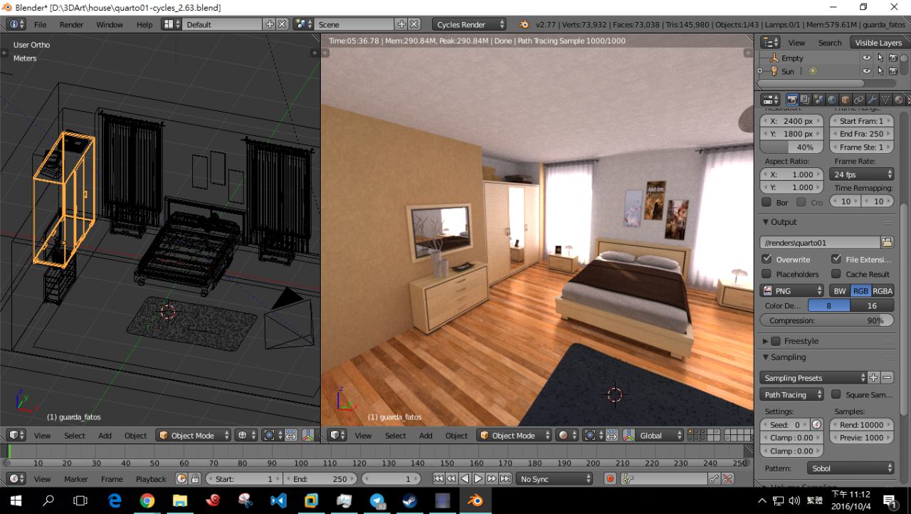911x514 pixels.
Task: Open the Material properties tab
Action: point(899,100)
